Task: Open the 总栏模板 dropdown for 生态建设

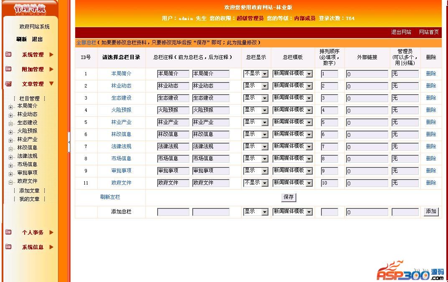Action: (293, 98)
